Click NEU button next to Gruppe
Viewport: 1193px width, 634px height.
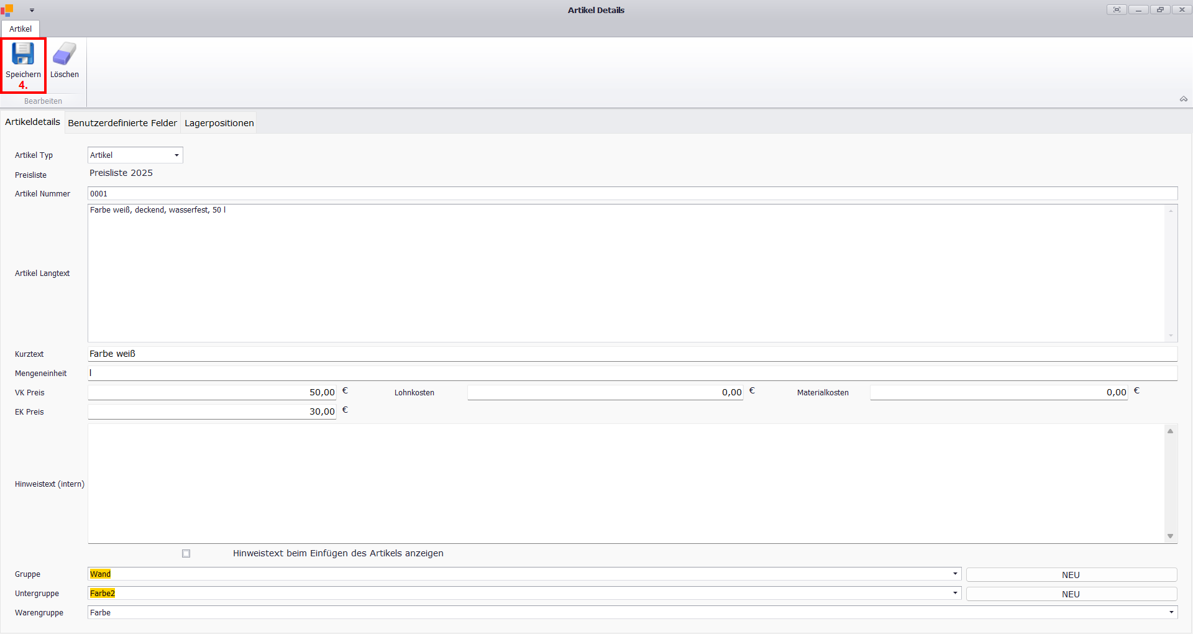coord(1071,575)
